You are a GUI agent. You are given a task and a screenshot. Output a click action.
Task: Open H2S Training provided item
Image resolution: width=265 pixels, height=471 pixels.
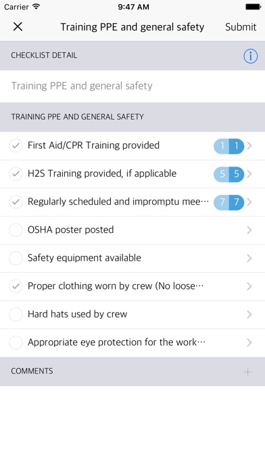coord(132,174)
